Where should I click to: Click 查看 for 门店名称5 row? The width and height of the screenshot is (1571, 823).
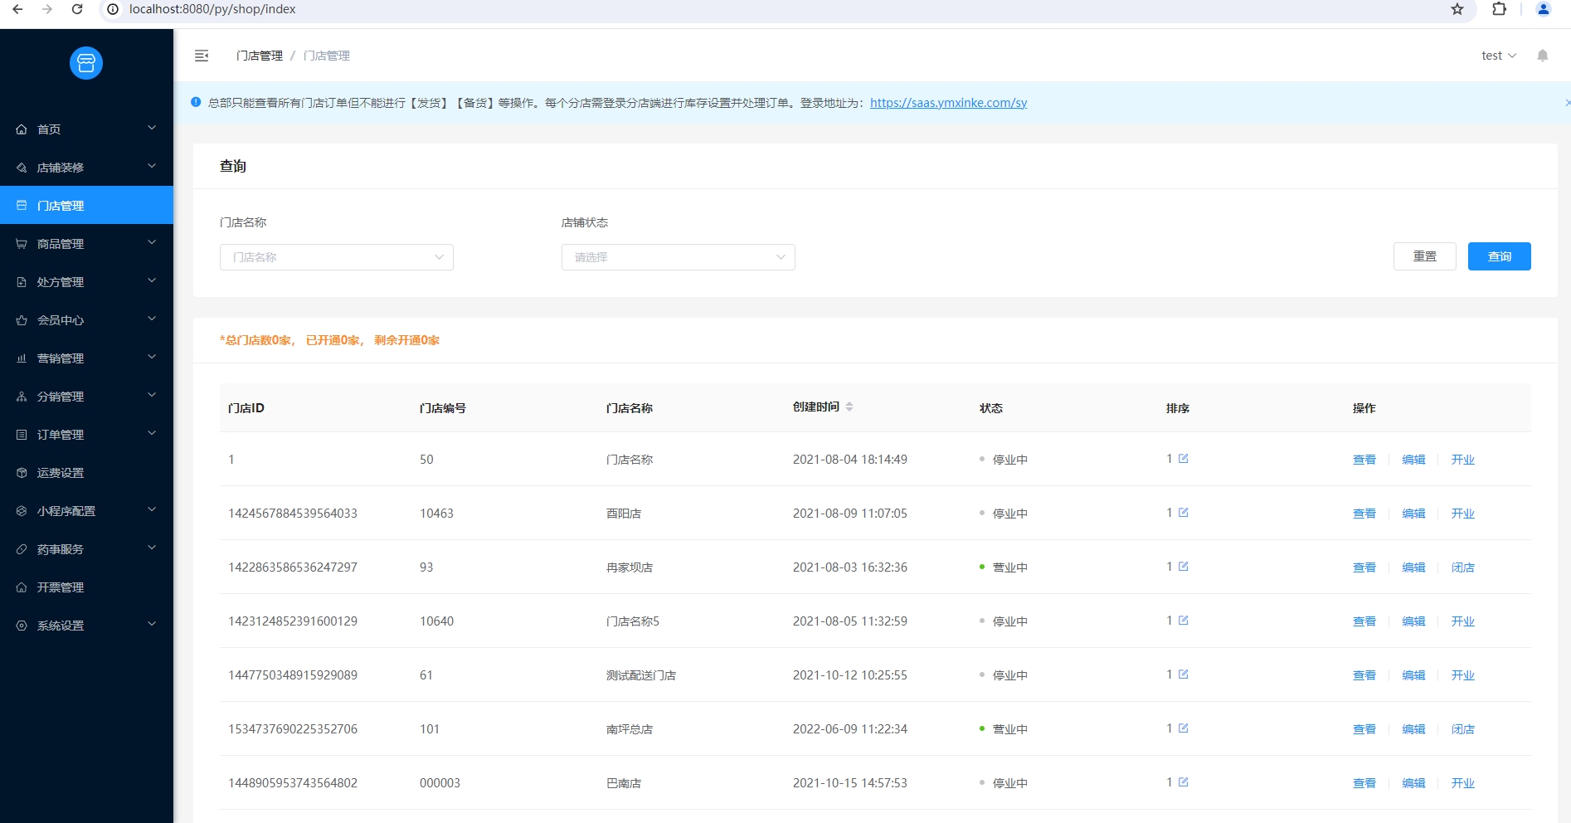tap(1364, 621)
